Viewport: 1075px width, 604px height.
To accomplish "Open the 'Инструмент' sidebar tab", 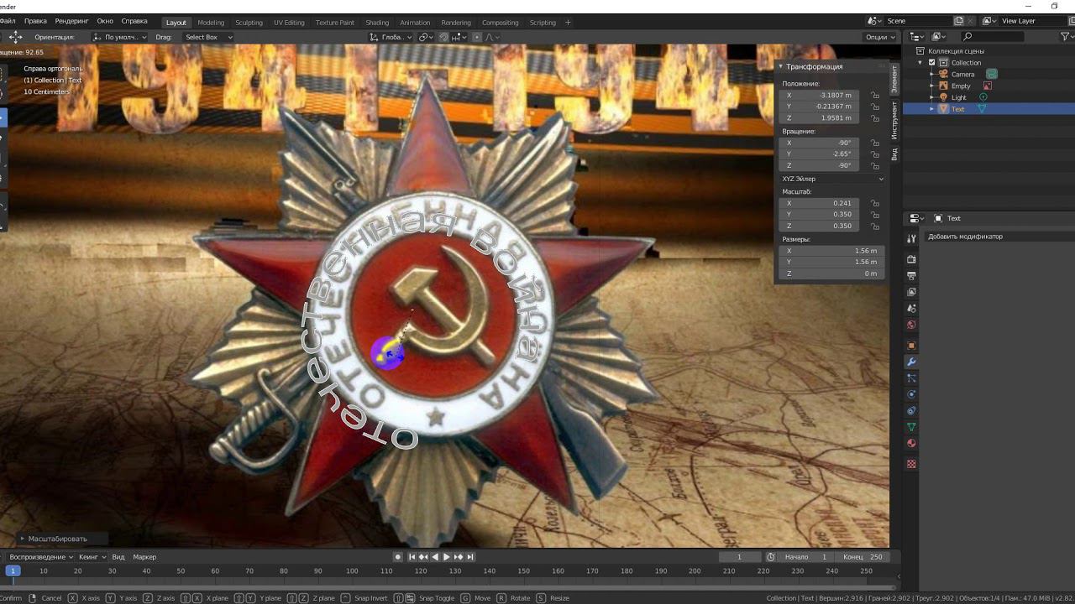I will click(894, 119).
